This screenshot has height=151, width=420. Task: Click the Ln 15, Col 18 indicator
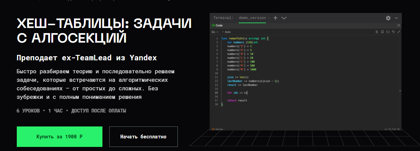point(392,129)
